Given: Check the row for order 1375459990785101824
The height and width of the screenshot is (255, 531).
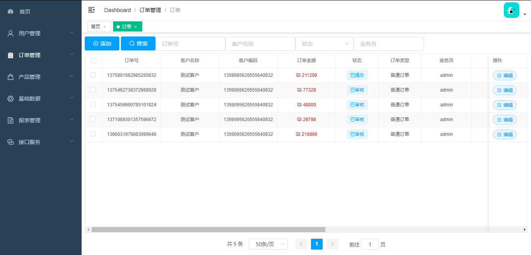Looking at the screenshot, I should [x=93, y=104].
